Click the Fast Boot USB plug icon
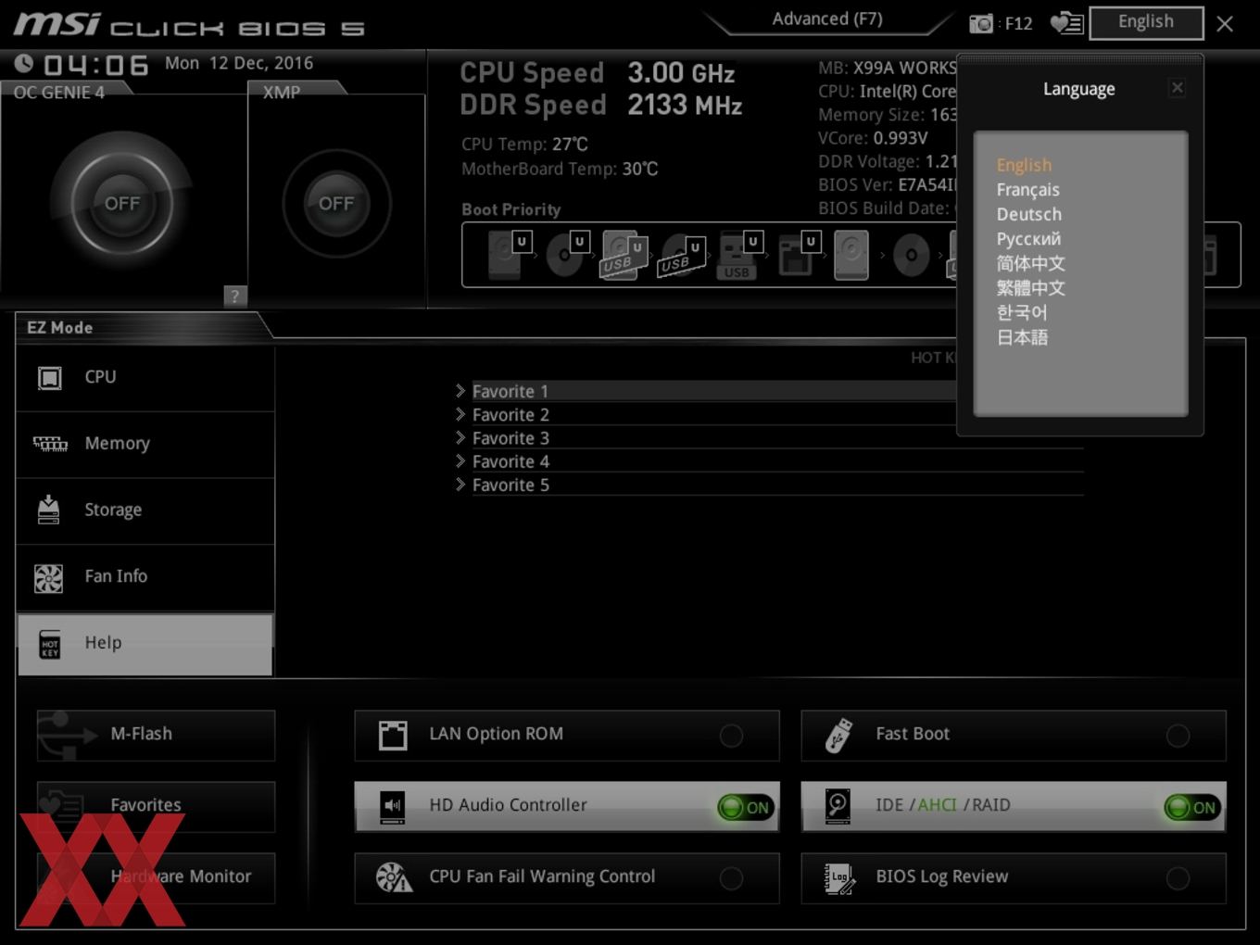The height and width of the screenshot is (945, 1260). tap(838, 736)
